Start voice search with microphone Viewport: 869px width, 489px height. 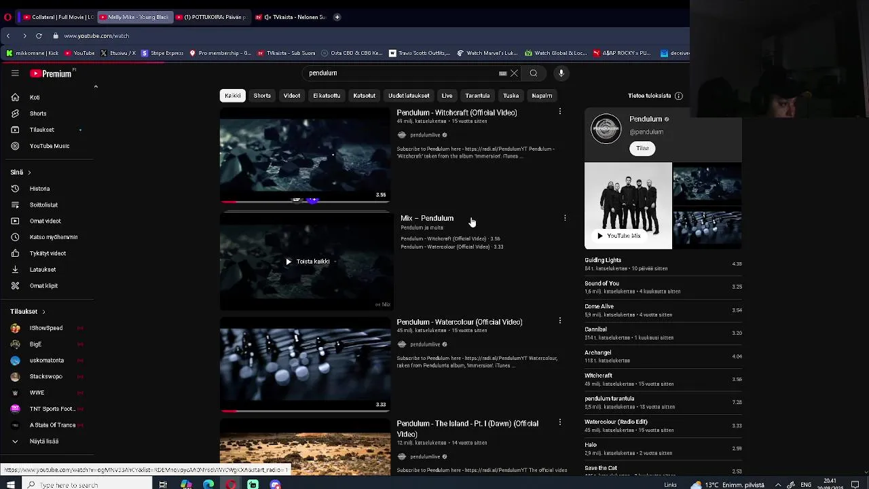[x=561, y=73]
